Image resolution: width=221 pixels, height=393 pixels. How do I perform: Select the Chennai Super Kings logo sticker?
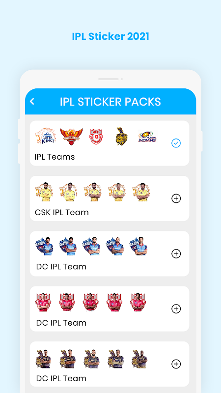pos(45,136)
